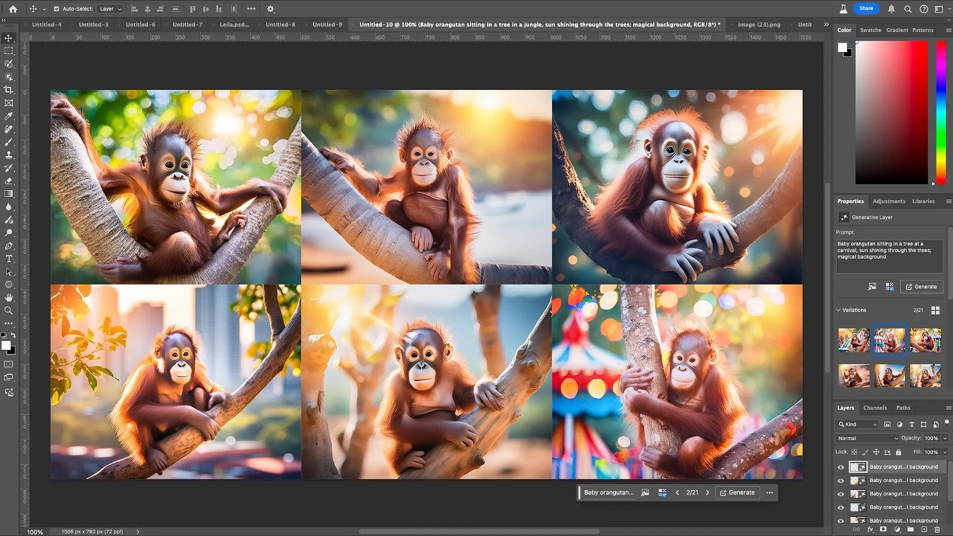
Task: Select the Eyedropper tool
Action: click(9, 115)
